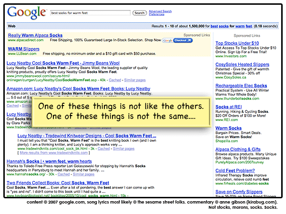
Task: Open 'Alpaca Clothing & Gifts' sponsored ad
Action: coord(238,149)
